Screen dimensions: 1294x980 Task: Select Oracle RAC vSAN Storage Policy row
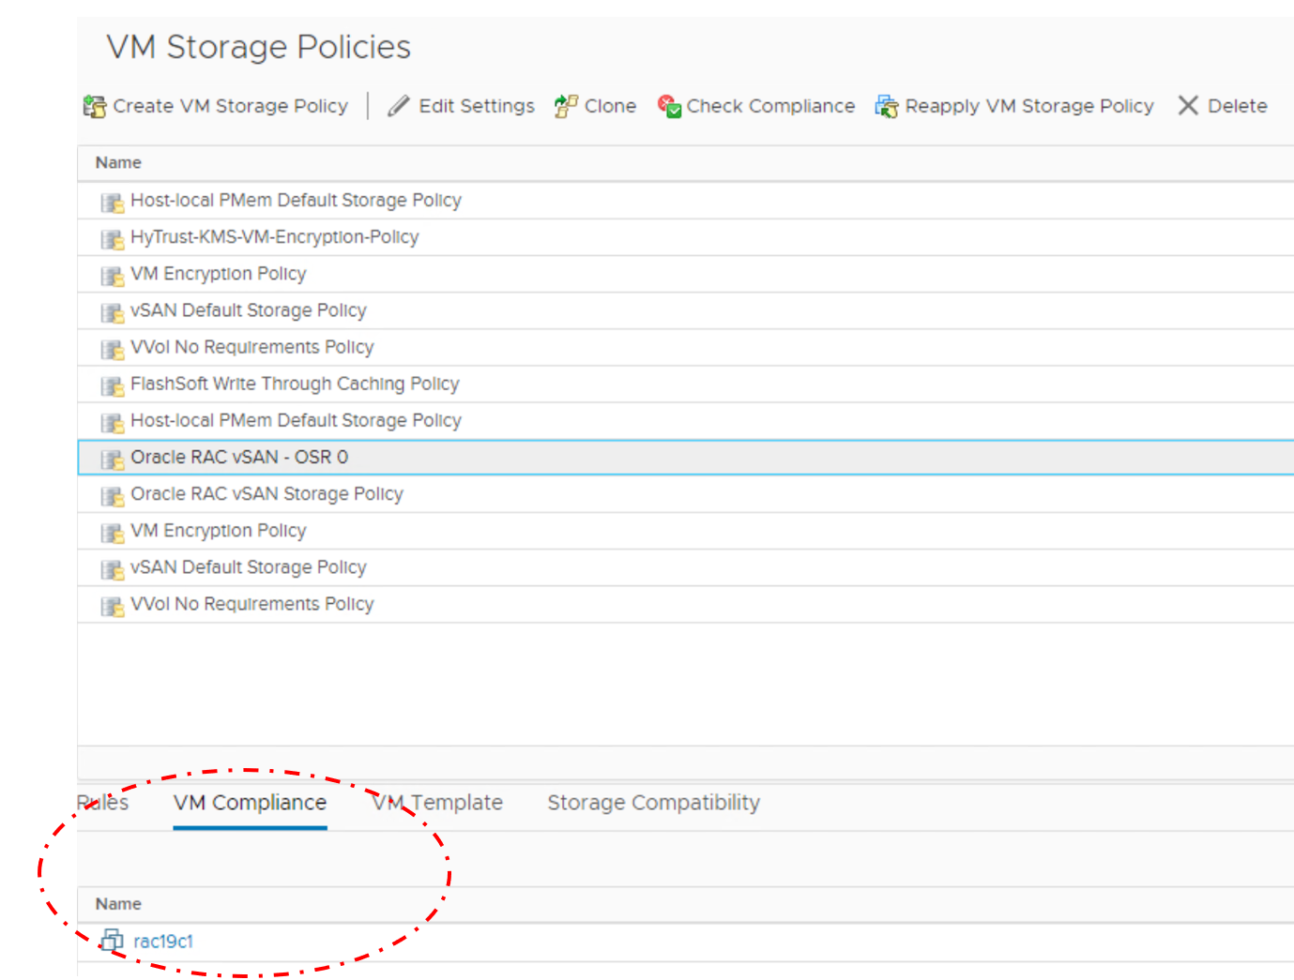coord(266,494)
